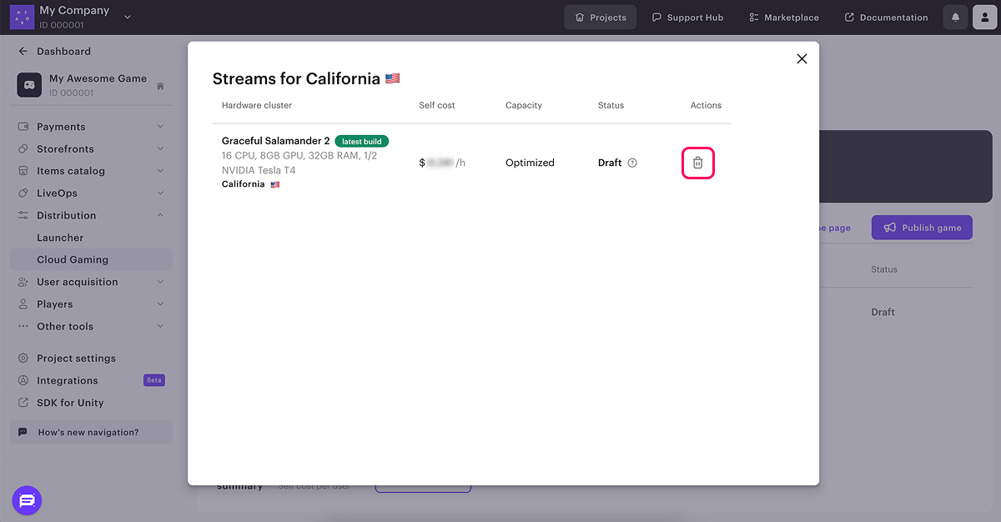The width and height of the screenshot is (1001, 522).
Task: Open the chat support bubble
Action: point(27,500)
